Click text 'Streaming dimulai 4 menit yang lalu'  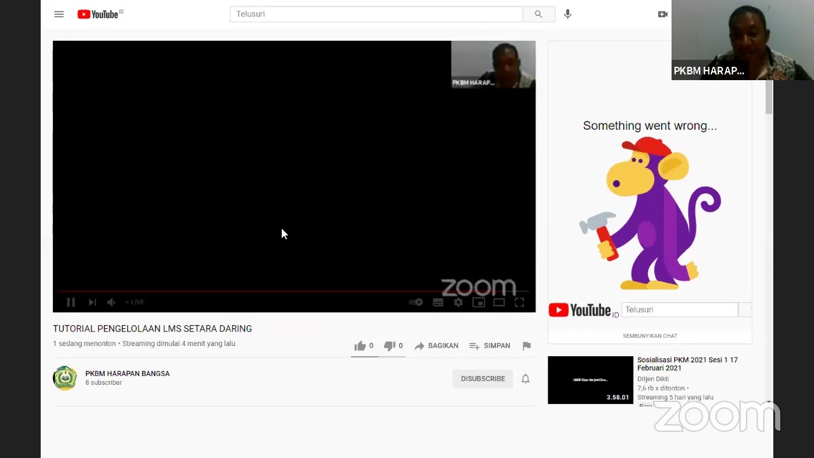[x=179, y=343]
